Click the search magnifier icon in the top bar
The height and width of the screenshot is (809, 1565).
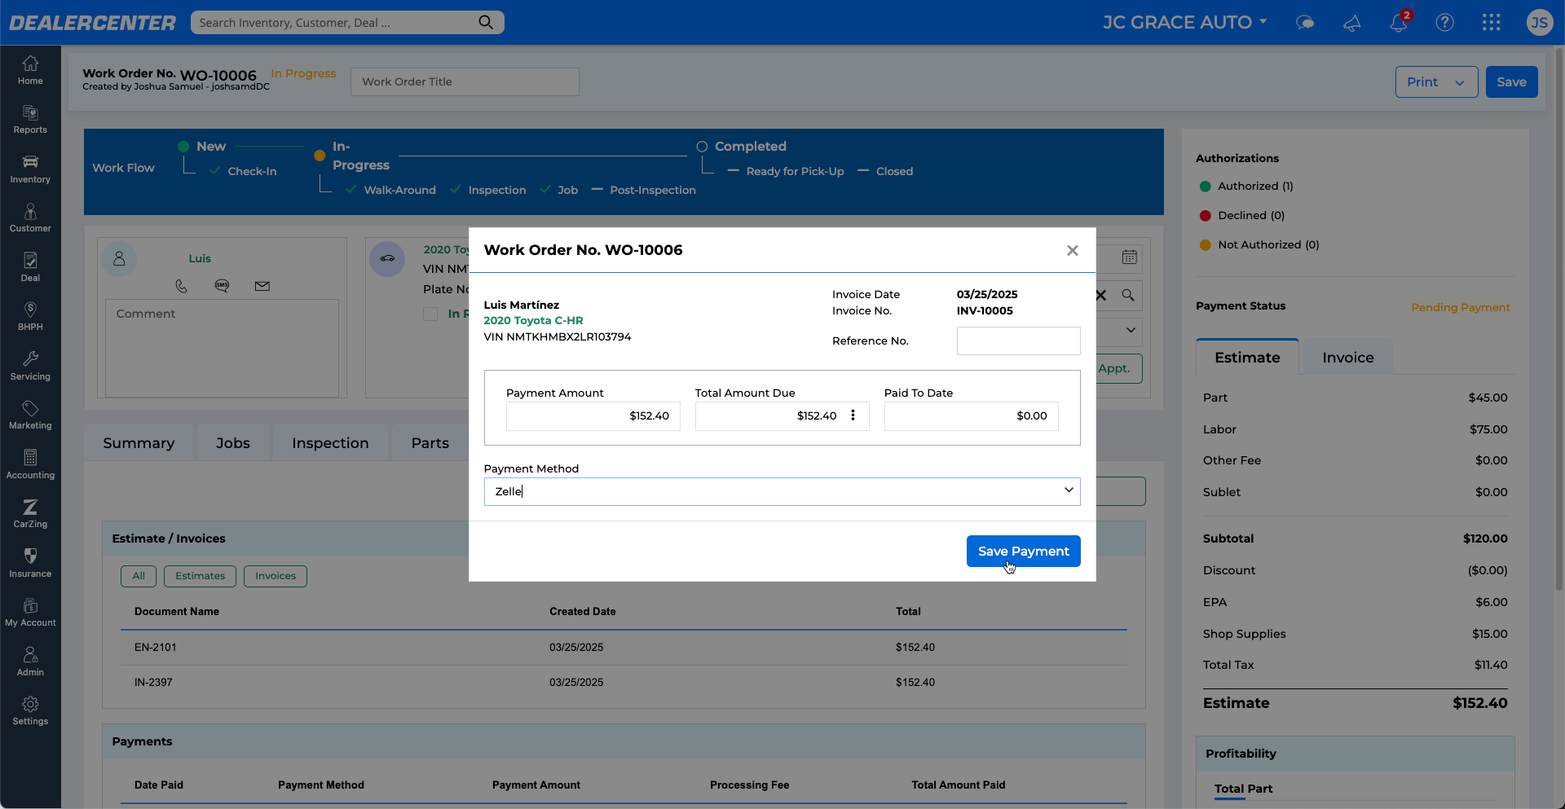pyautogui.click(x=486, y=23)
